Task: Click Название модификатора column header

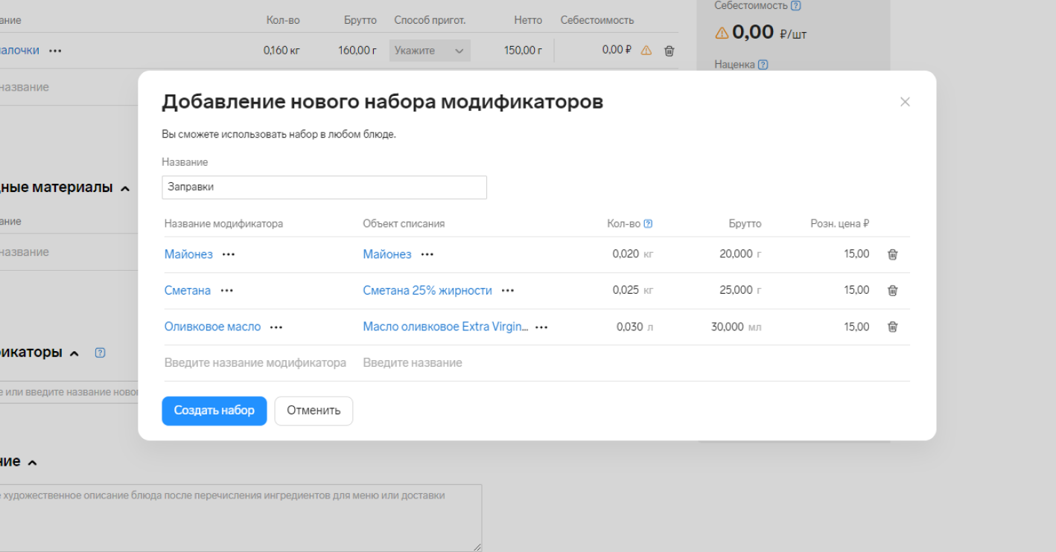Action: [x=223, y=224]
